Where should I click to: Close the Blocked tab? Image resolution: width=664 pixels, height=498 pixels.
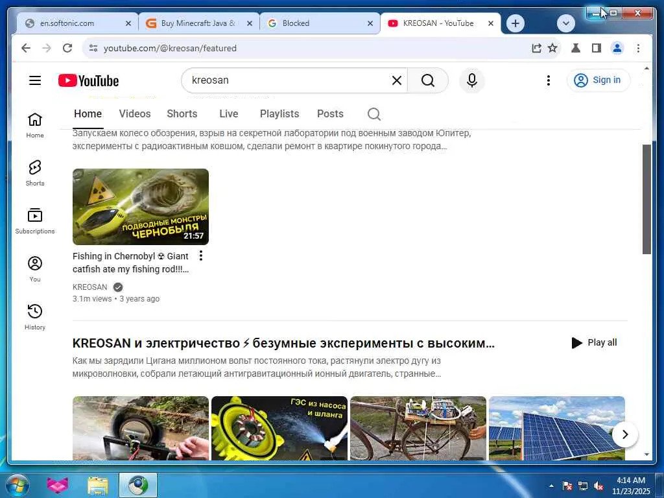tap(370, 23)
